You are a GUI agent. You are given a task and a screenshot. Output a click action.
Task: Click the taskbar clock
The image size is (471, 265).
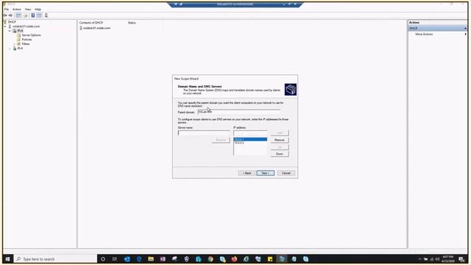point(448,259)
